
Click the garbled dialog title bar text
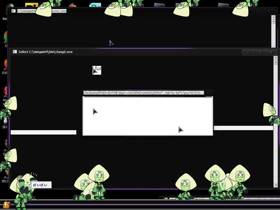(x=144, y=93)
